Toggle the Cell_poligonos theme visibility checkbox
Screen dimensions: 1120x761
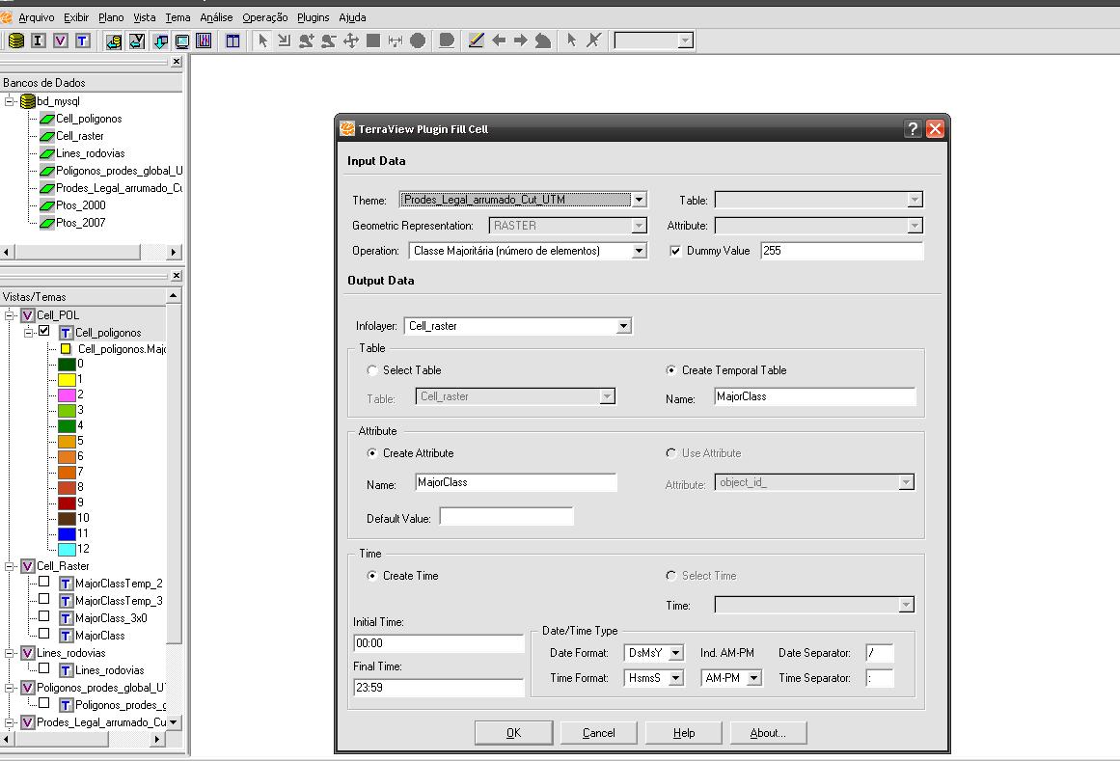[x=43, y=332]
